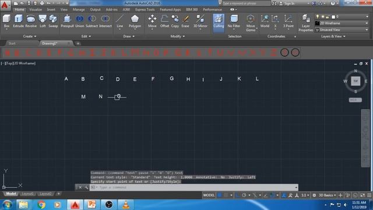Select the Copy tool
Image resolution: width=373 pixels, height=210 pixels.
click(x=175, y=22)
